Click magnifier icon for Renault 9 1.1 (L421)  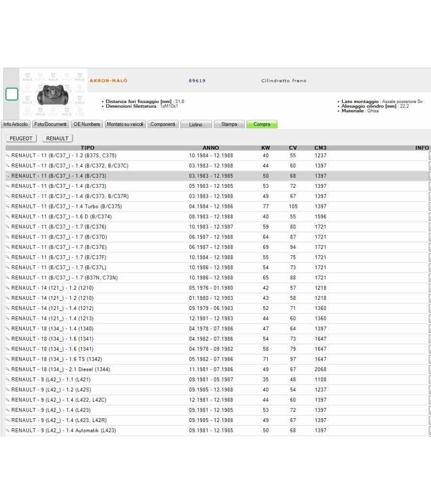tap(7, 379)
